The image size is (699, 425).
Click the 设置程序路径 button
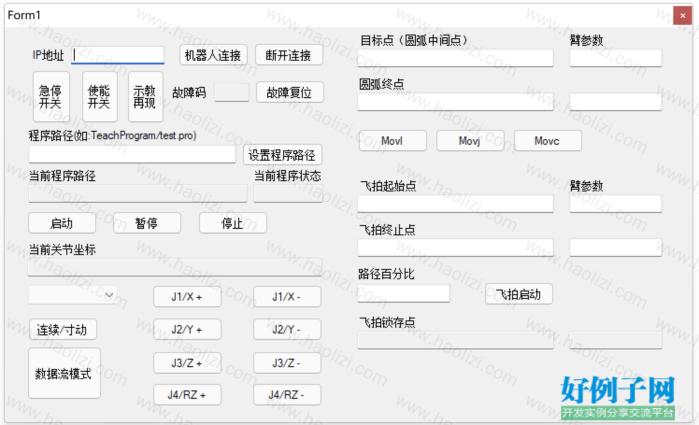pyautogui.click(x=282, y=155)
